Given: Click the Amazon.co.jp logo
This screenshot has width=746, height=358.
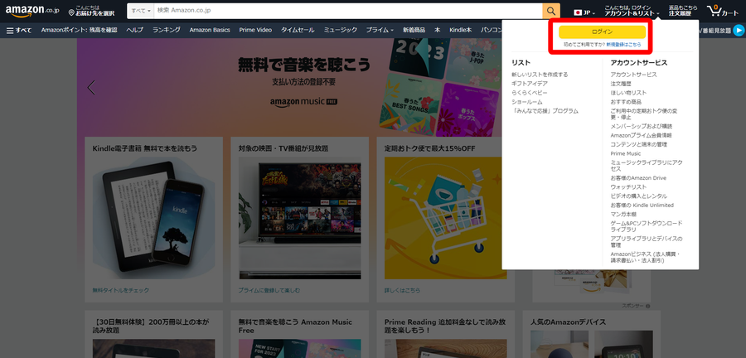Looking at the screenshot, I should (32, 11).
